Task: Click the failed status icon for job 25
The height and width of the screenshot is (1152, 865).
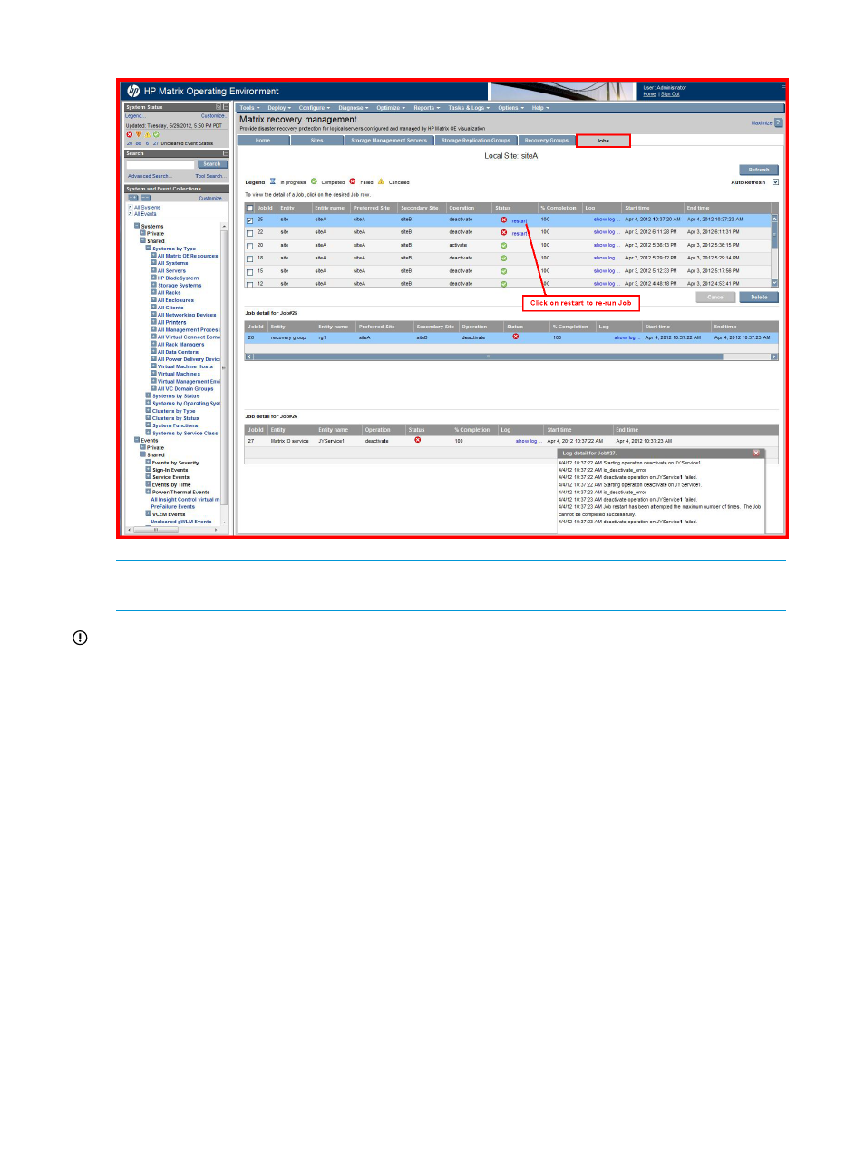Action: coord(504,220)
